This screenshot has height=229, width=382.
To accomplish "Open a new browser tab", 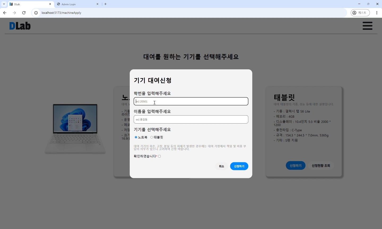I will point(106,4).
